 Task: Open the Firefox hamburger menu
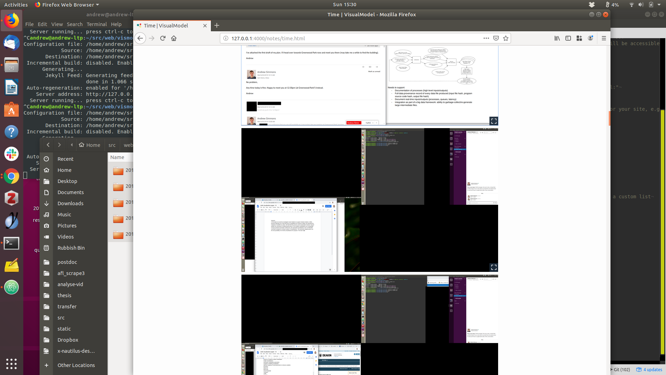pos(604,38)
